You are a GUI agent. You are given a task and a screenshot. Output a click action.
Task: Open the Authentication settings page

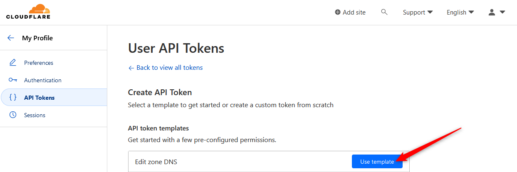click(x=43, y=80)
